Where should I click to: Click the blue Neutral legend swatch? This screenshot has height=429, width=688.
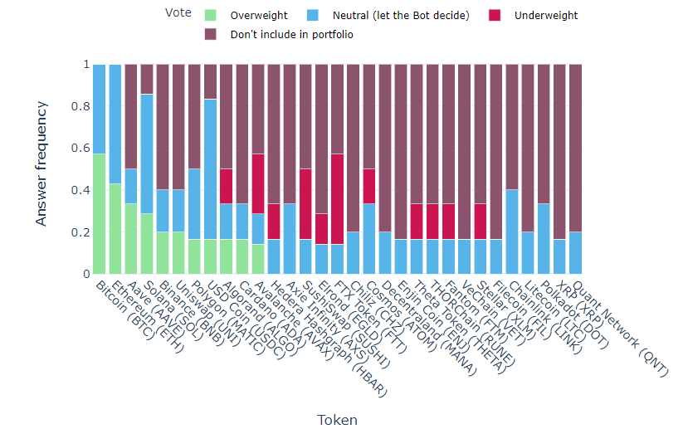point(313,15)
